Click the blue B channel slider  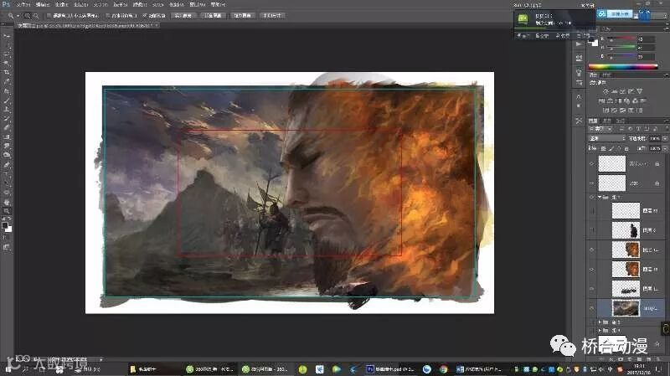[x=621, y=57]
